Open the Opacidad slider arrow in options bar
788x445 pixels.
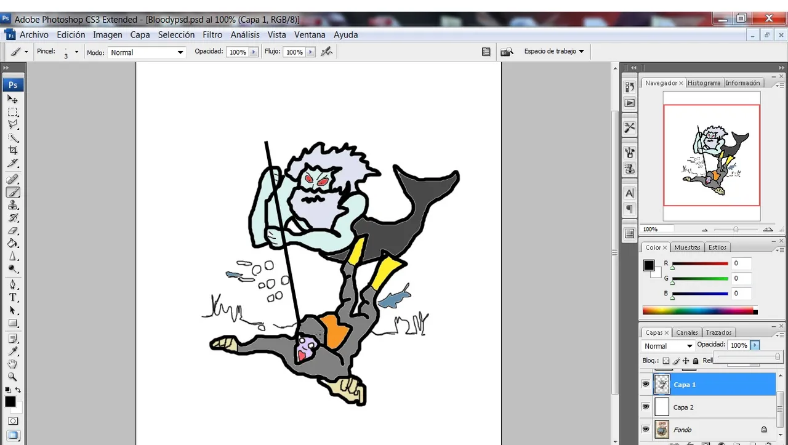[x=253, y=52]
